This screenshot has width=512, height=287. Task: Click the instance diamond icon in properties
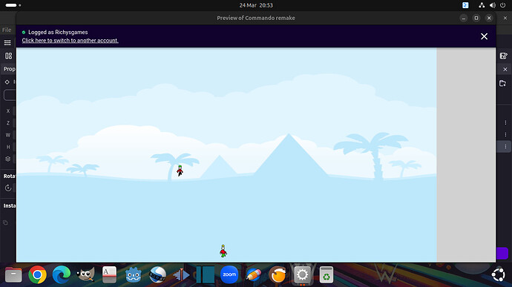[7, 82]
